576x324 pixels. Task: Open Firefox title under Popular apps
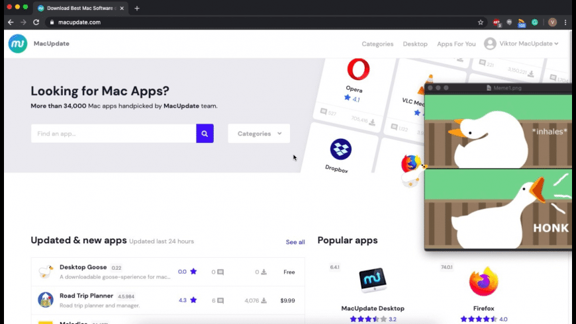click(x=483, y=309)
